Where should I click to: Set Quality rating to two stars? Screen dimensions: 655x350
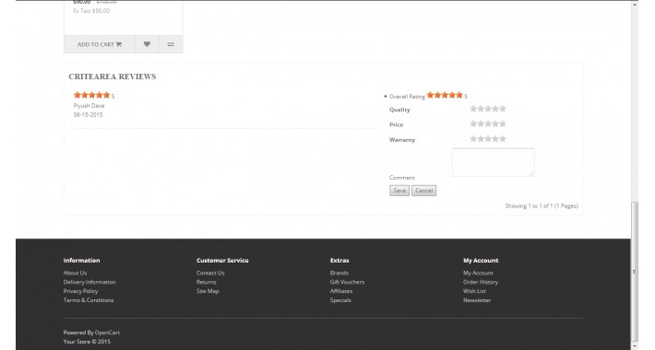tap(481, 109)
